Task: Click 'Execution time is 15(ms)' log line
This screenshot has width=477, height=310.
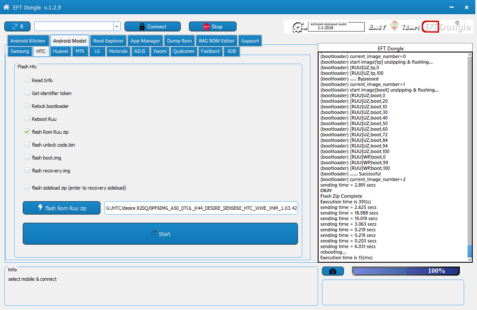Action: pyautogui.click(x=346, y=258)
